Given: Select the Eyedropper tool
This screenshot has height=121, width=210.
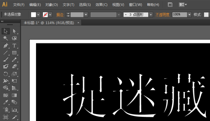Looking at the screenshot, I should (x=5, y=102).
